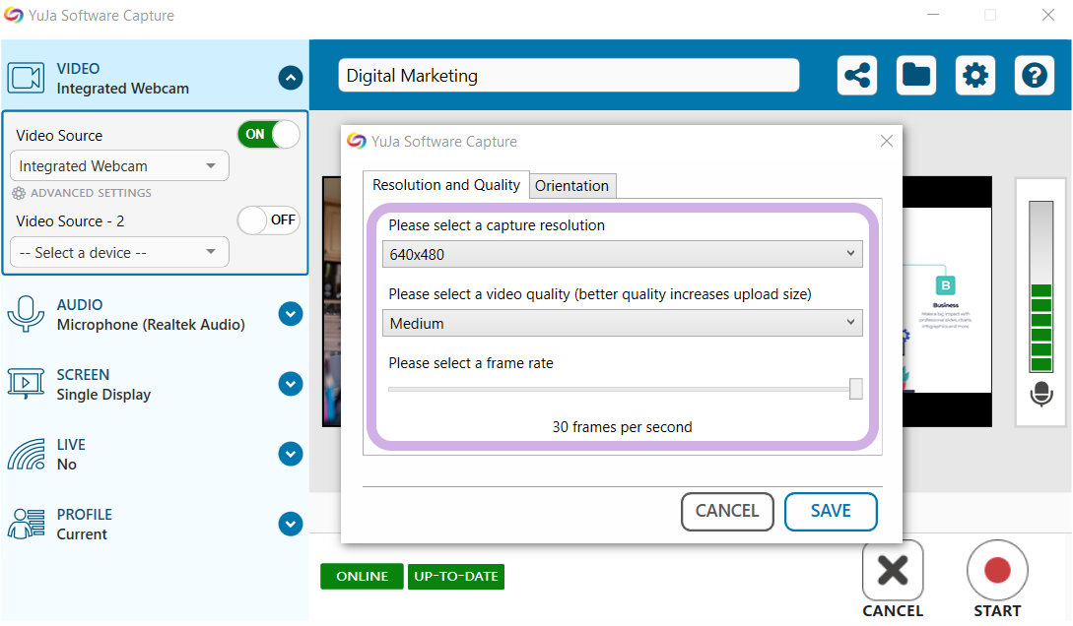This screenshot has width=1073, height=626.
Task: Click the share icon in the top toolbar
Action: 857,75
